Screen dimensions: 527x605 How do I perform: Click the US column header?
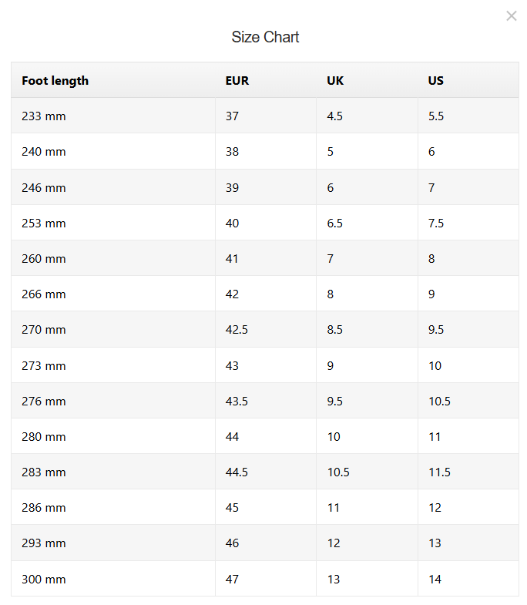click(436, 81)
